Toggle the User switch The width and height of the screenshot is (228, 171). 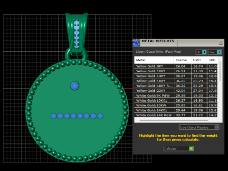click(215, 52)
